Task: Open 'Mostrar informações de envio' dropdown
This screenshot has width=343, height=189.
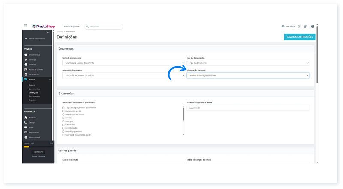Action: [x=247, y=75]
